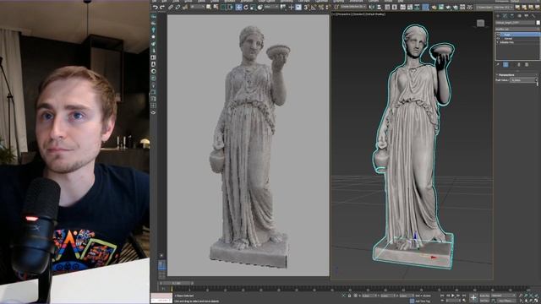541x304 pixels.
Task: Click the Pin Stack icon below modifier stack
Action: coord(498,64)
